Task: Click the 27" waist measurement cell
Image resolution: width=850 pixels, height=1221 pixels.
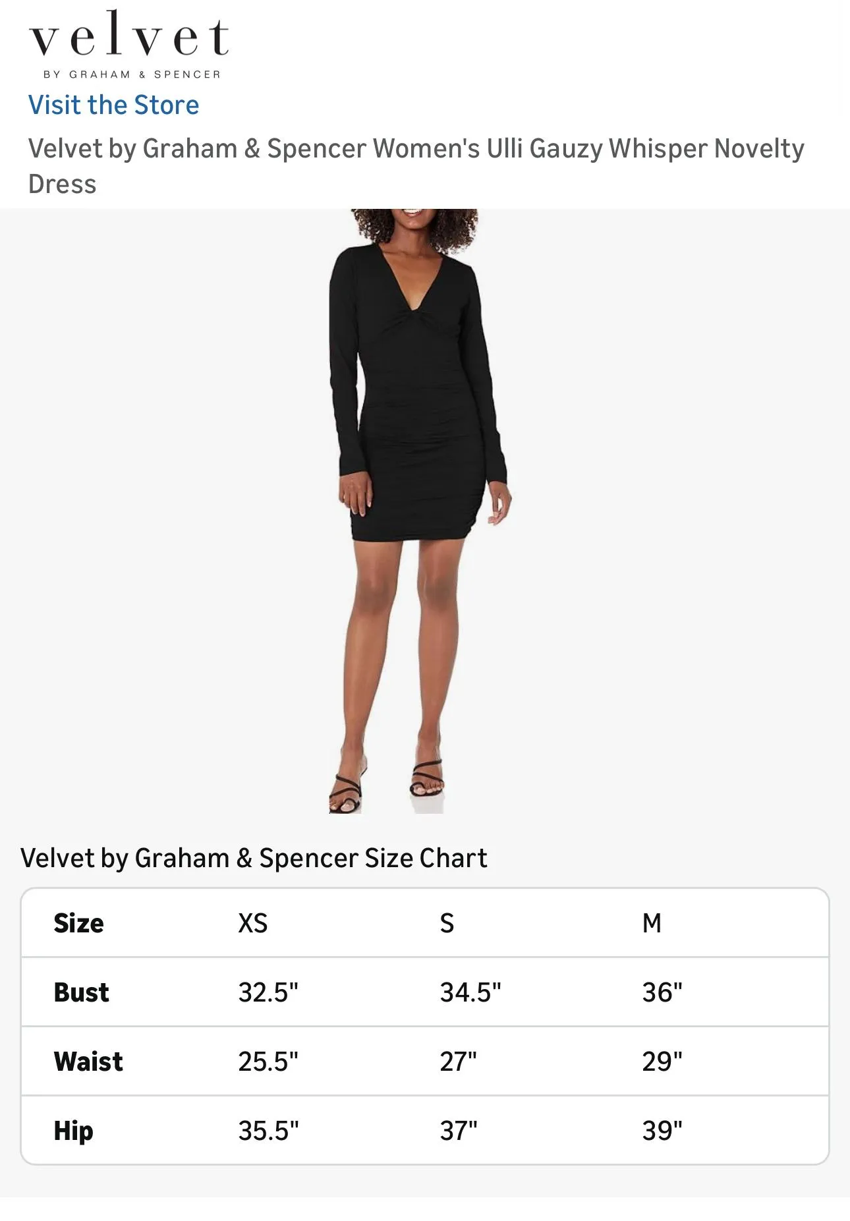Action: (458, 1062)
